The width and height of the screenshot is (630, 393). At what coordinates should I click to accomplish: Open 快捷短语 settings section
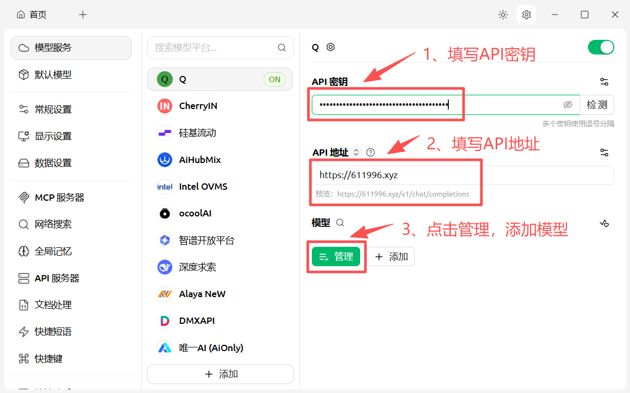(x=71, y=332)
